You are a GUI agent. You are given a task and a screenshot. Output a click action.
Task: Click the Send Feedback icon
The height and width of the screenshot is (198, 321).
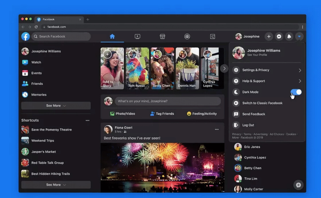[236, 114]
